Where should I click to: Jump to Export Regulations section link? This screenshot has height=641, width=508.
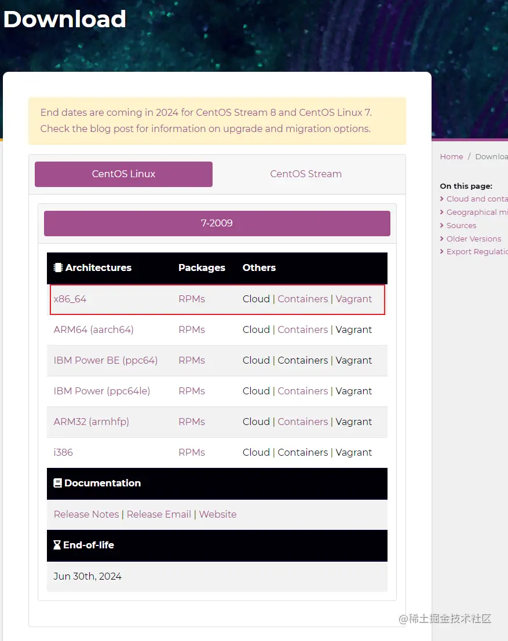477,252
